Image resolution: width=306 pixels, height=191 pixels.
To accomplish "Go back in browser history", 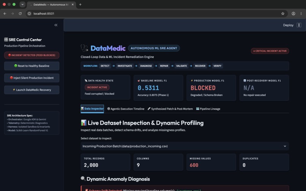I will click(5, 14).
